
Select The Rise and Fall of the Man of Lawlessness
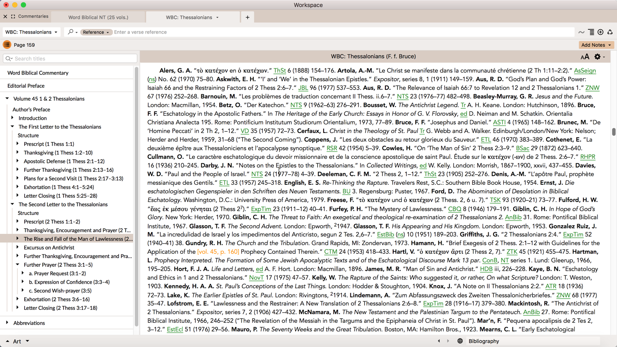(x=78, y=239)
